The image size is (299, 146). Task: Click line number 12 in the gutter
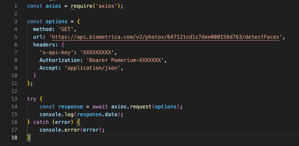(14, 91)
